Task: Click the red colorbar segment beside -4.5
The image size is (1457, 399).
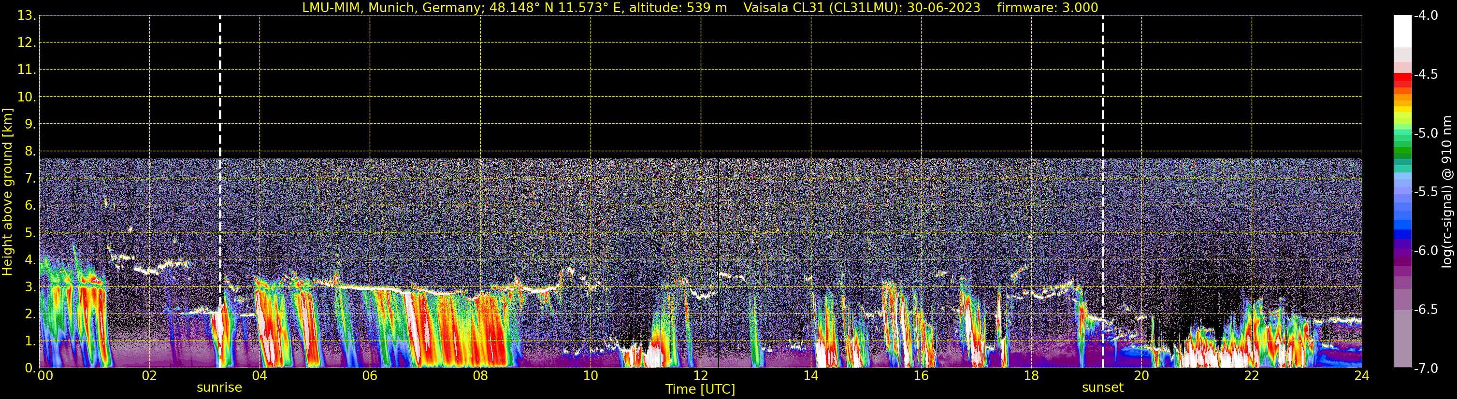Action: point(1403,77)
